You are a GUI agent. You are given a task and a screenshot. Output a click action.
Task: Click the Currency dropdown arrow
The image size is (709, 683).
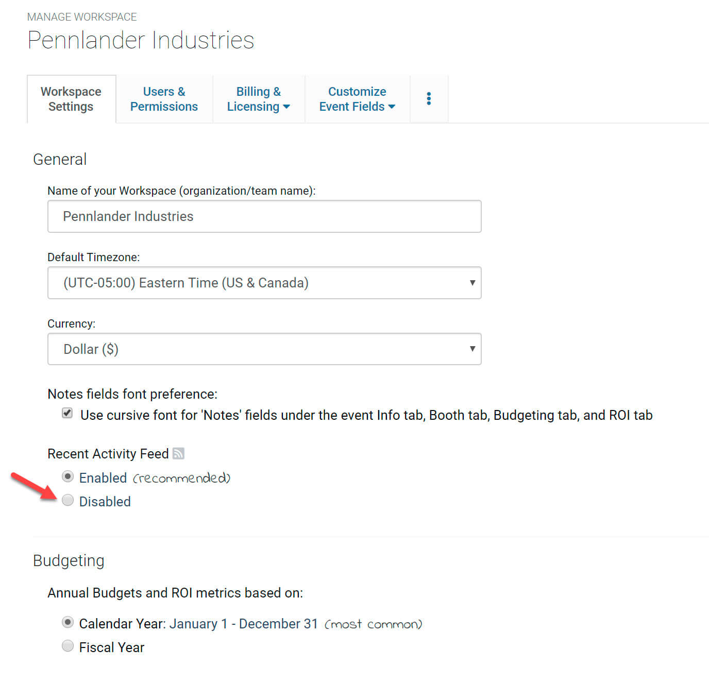click(x=472, y=349)
